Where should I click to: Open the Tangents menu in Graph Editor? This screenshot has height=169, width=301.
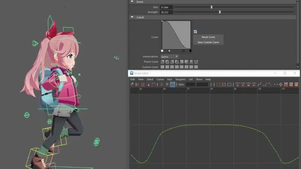(x=180, y=79)
